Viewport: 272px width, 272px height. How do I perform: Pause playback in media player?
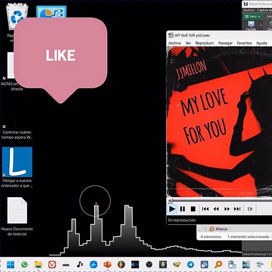183,209
